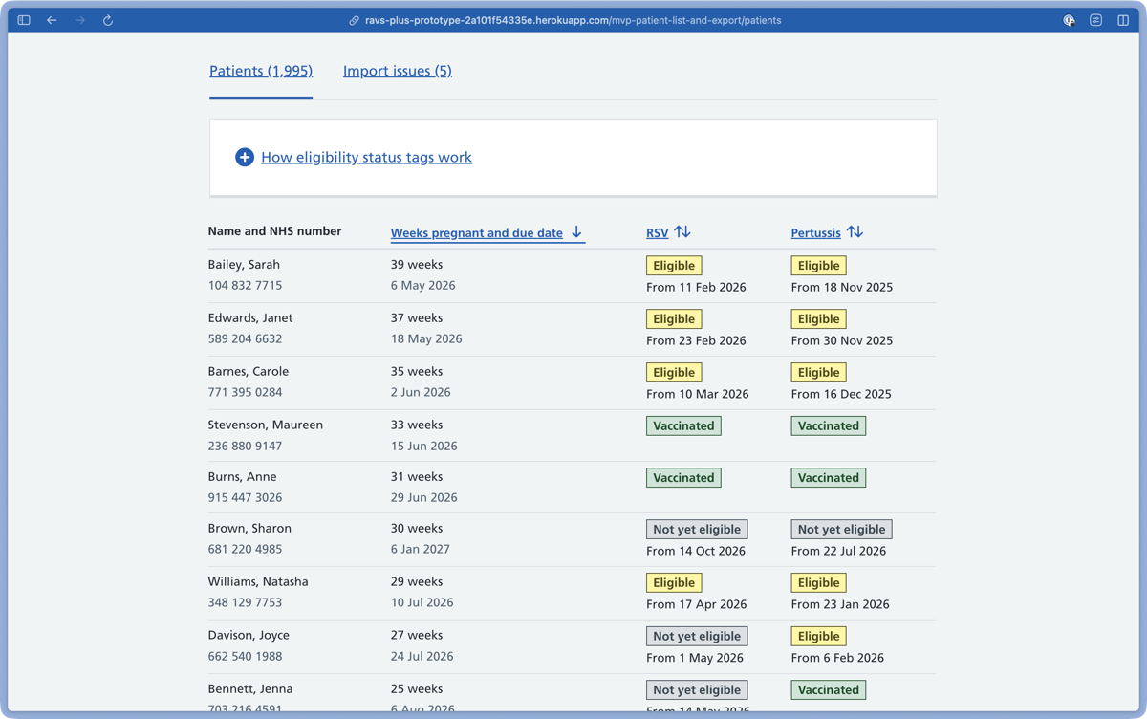Click 35 weeks in Barnes's row
The image size is (1147, 719).
click(x=417, y=372)
